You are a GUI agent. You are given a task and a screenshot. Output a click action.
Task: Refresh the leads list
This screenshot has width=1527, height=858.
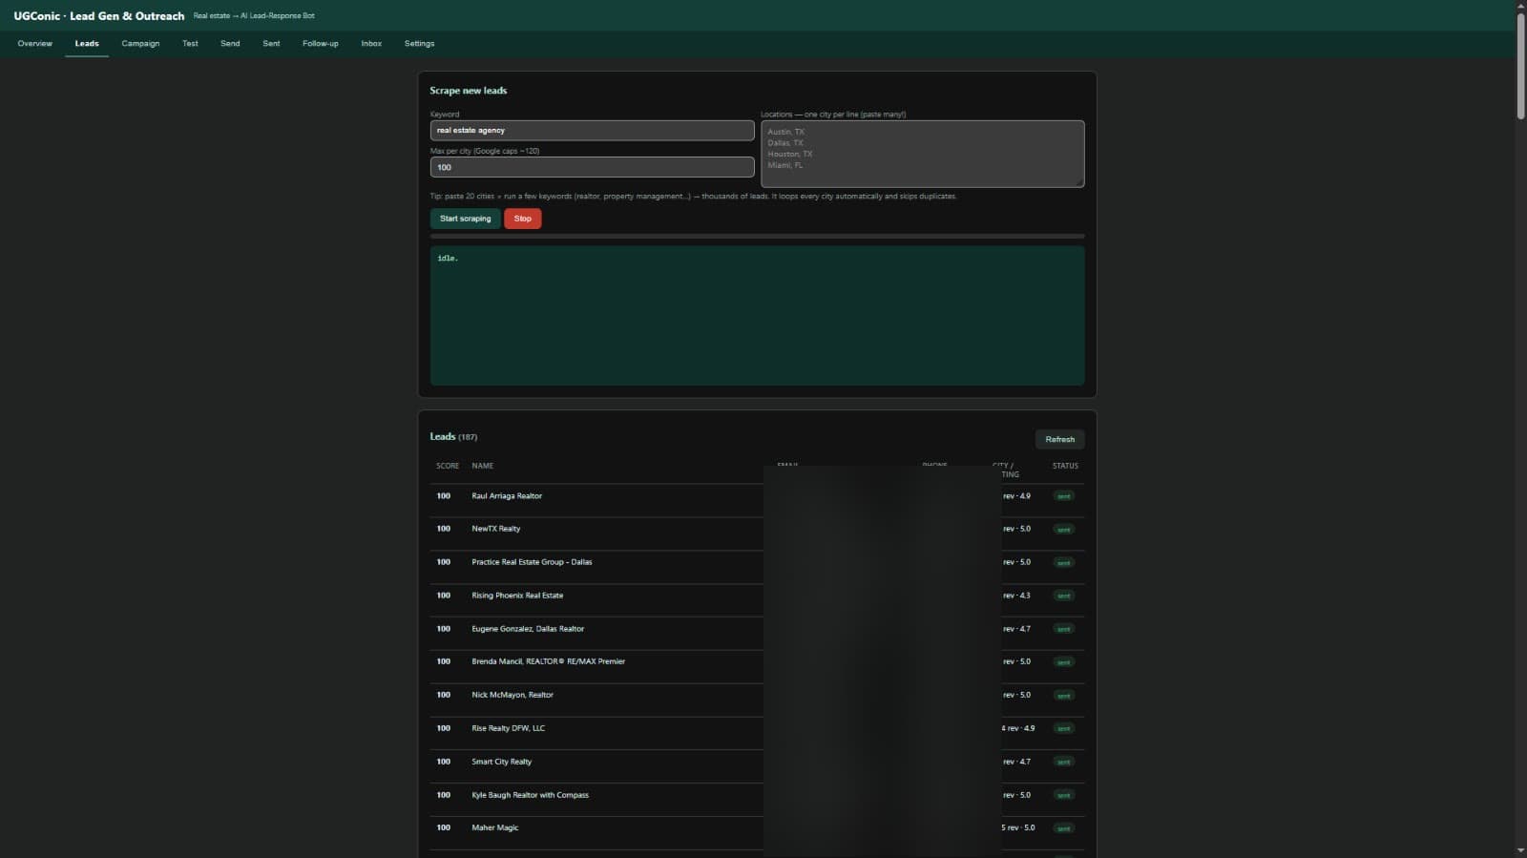coord(1059,439)
